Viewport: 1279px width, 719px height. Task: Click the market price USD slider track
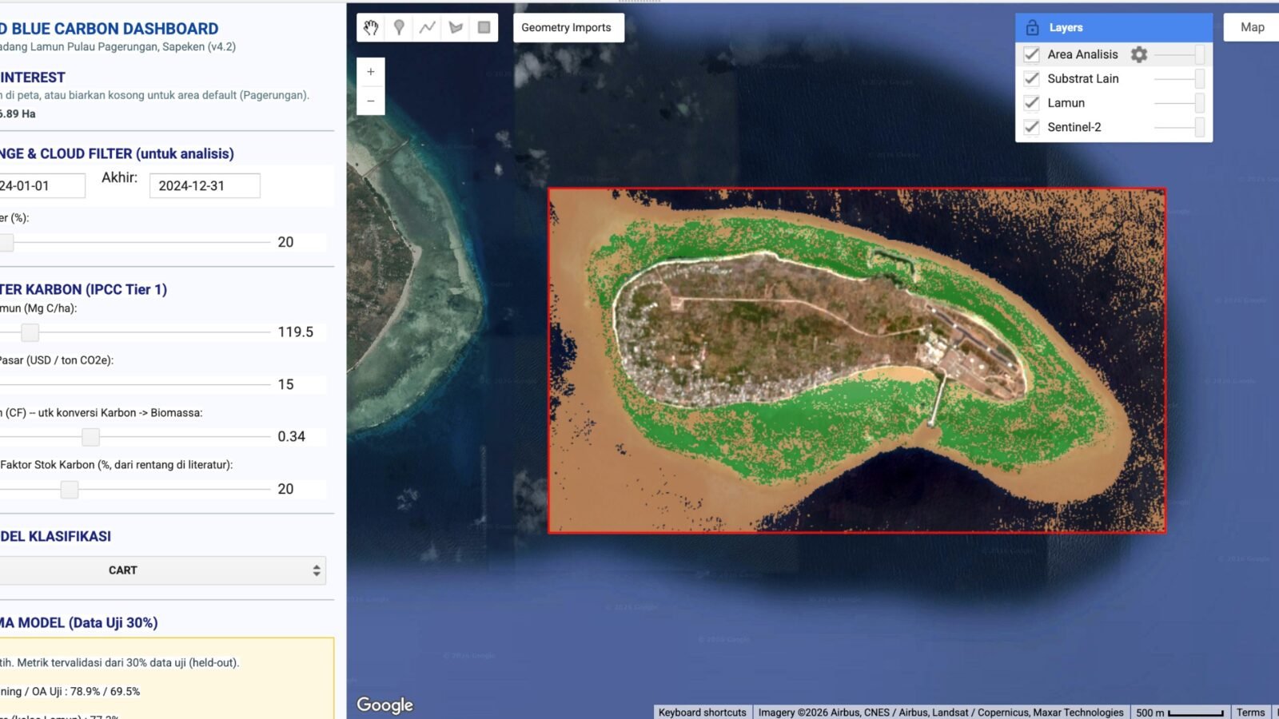(x=135, y=384)
